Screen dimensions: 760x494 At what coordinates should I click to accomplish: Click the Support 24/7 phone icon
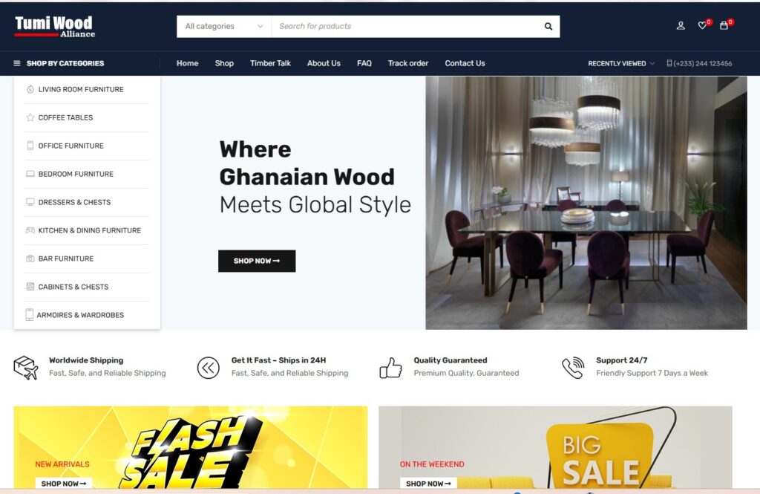click(x=573, y=368)
